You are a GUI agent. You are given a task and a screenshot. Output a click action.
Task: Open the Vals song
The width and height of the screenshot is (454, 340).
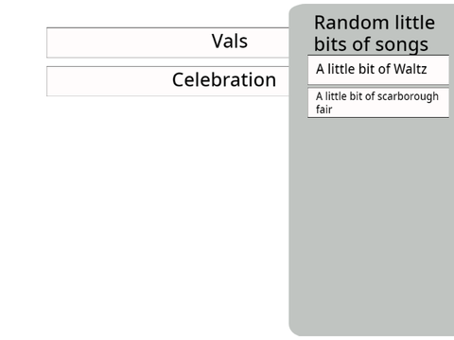coord(167,42)
